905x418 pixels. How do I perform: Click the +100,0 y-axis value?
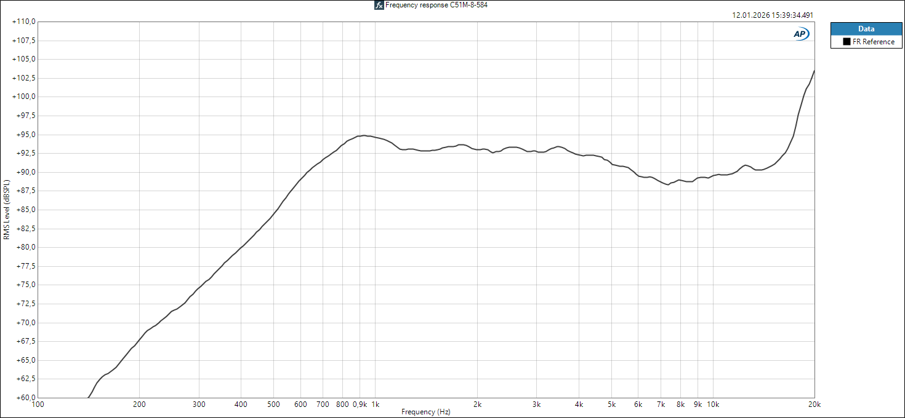click(24, 97)
